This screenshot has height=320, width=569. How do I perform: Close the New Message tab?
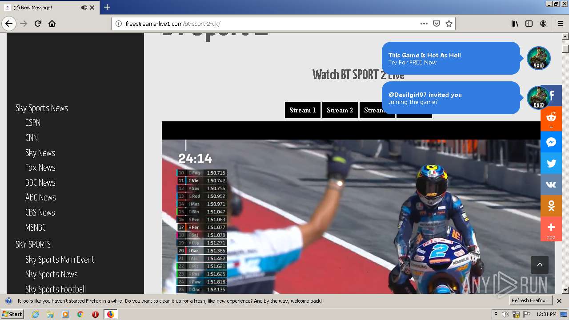[92, 8]
